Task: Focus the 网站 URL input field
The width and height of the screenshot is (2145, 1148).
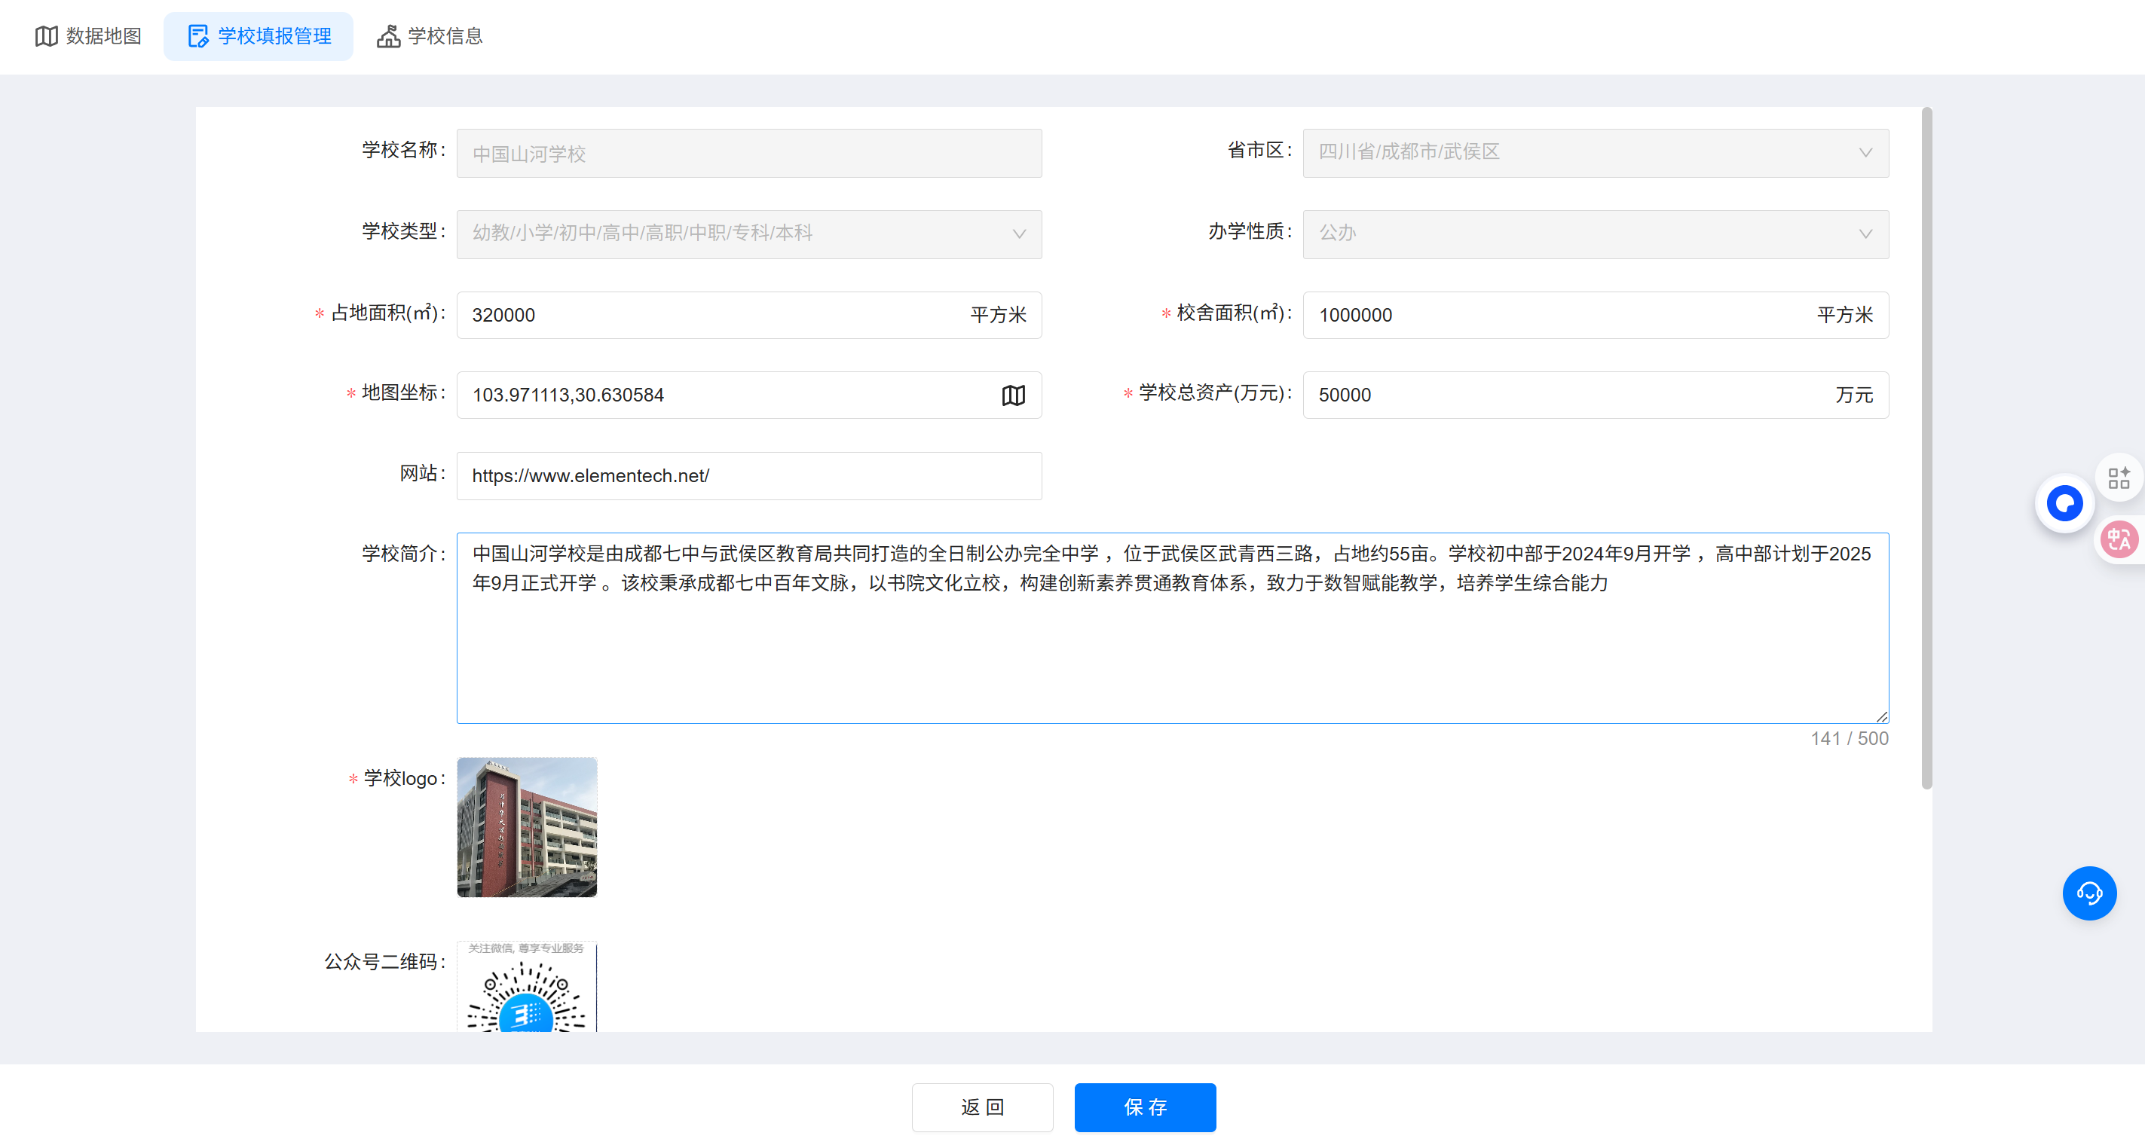Action: [x=748, y=475]
